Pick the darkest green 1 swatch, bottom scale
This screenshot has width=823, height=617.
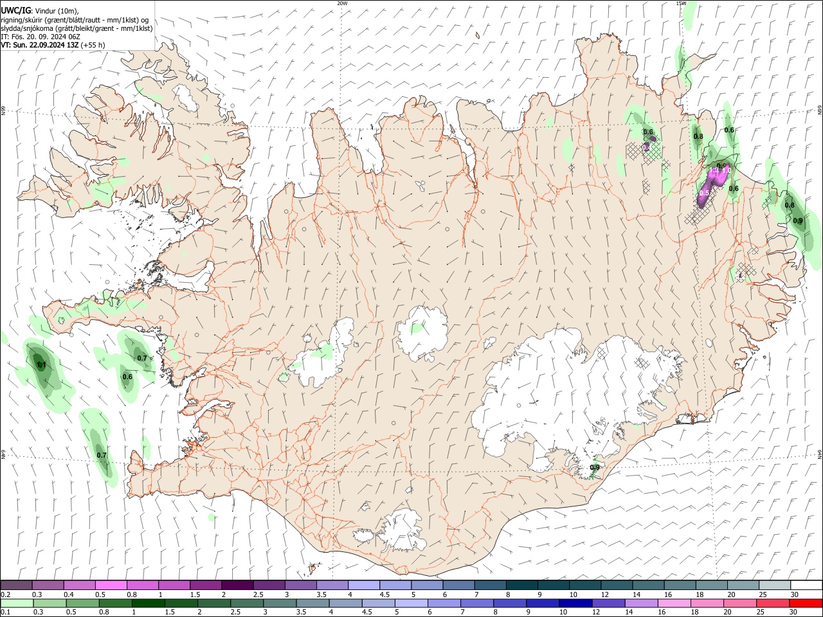[x=148, y=603]
